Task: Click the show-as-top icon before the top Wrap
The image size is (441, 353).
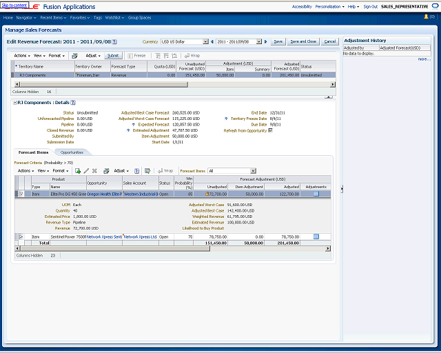Action: click(x=174, y=56)
